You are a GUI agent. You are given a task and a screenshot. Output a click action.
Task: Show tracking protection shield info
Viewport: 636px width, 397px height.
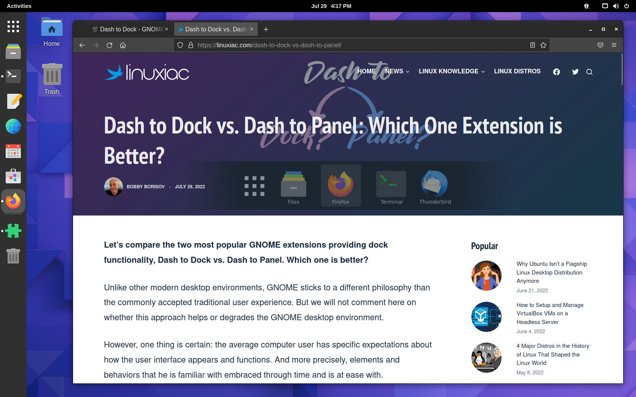[x=180, y=45]
